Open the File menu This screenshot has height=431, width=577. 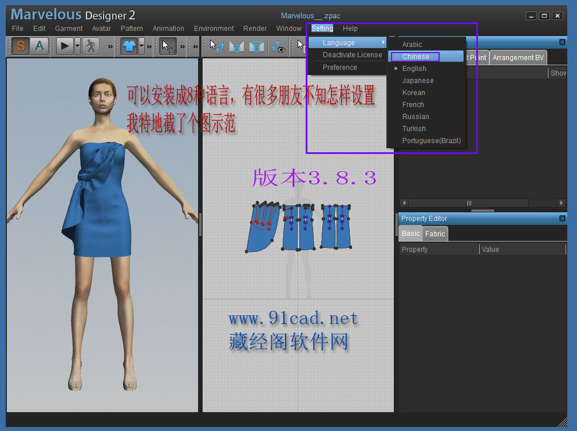17,29
